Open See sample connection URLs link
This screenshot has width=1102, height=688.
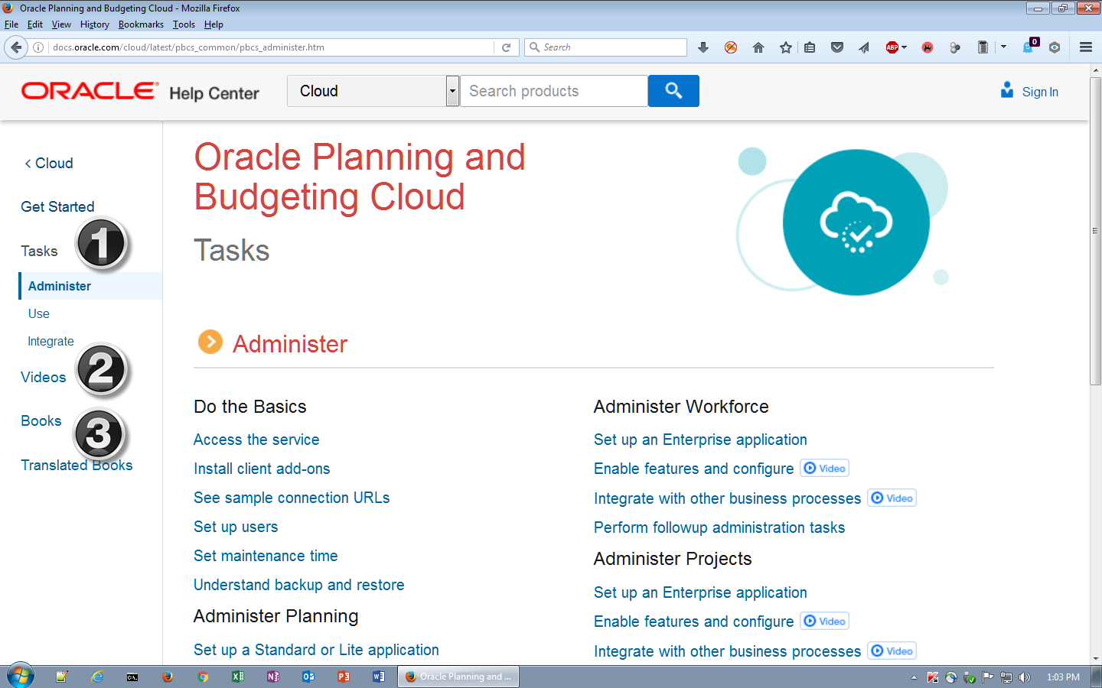click(292, 498)
